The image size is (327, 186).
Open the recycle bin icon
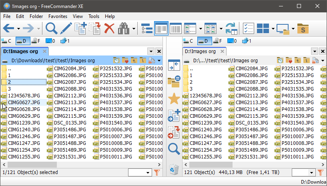[174, 169]
